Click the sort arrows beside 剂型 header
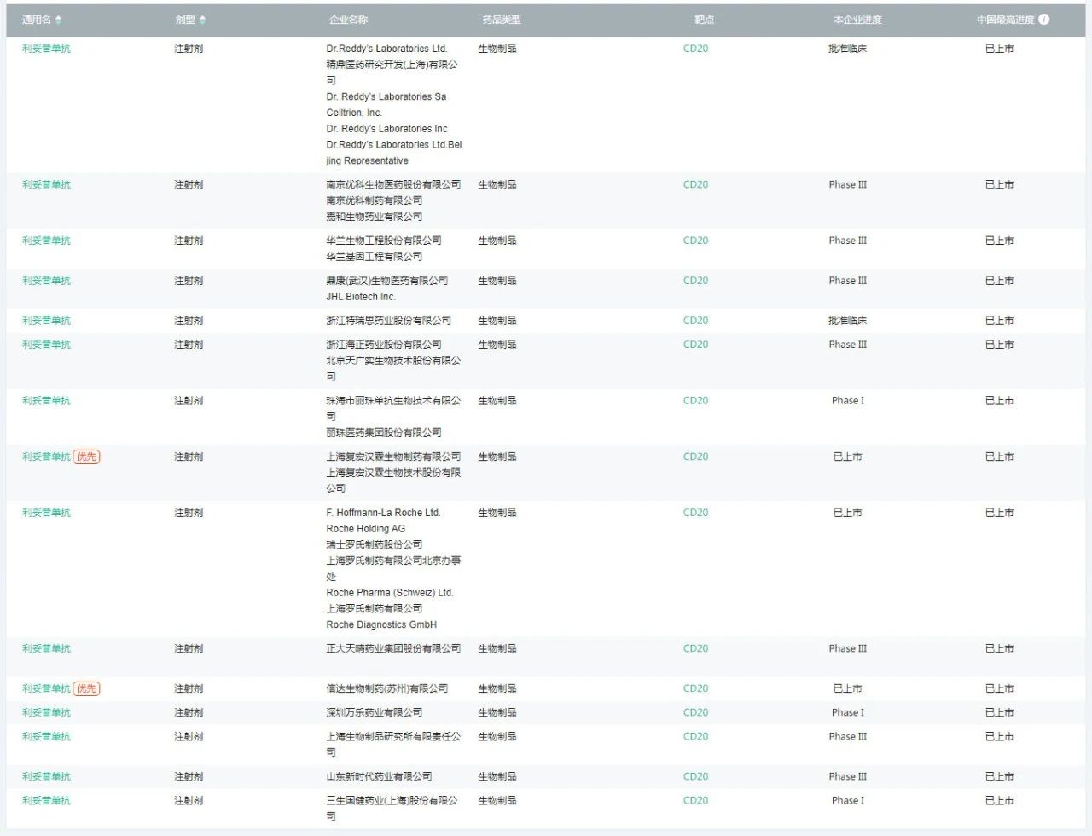1092x836 pixels. pos(202,20)
